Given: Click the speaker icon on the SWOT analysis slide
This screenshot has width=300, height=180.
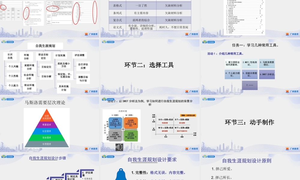Looking at the screenshot, I should [119, 147].
